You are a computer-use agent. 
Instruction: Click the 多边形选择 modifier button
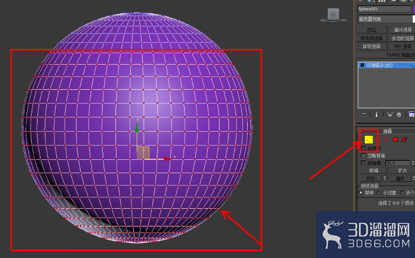pos(402,38)
